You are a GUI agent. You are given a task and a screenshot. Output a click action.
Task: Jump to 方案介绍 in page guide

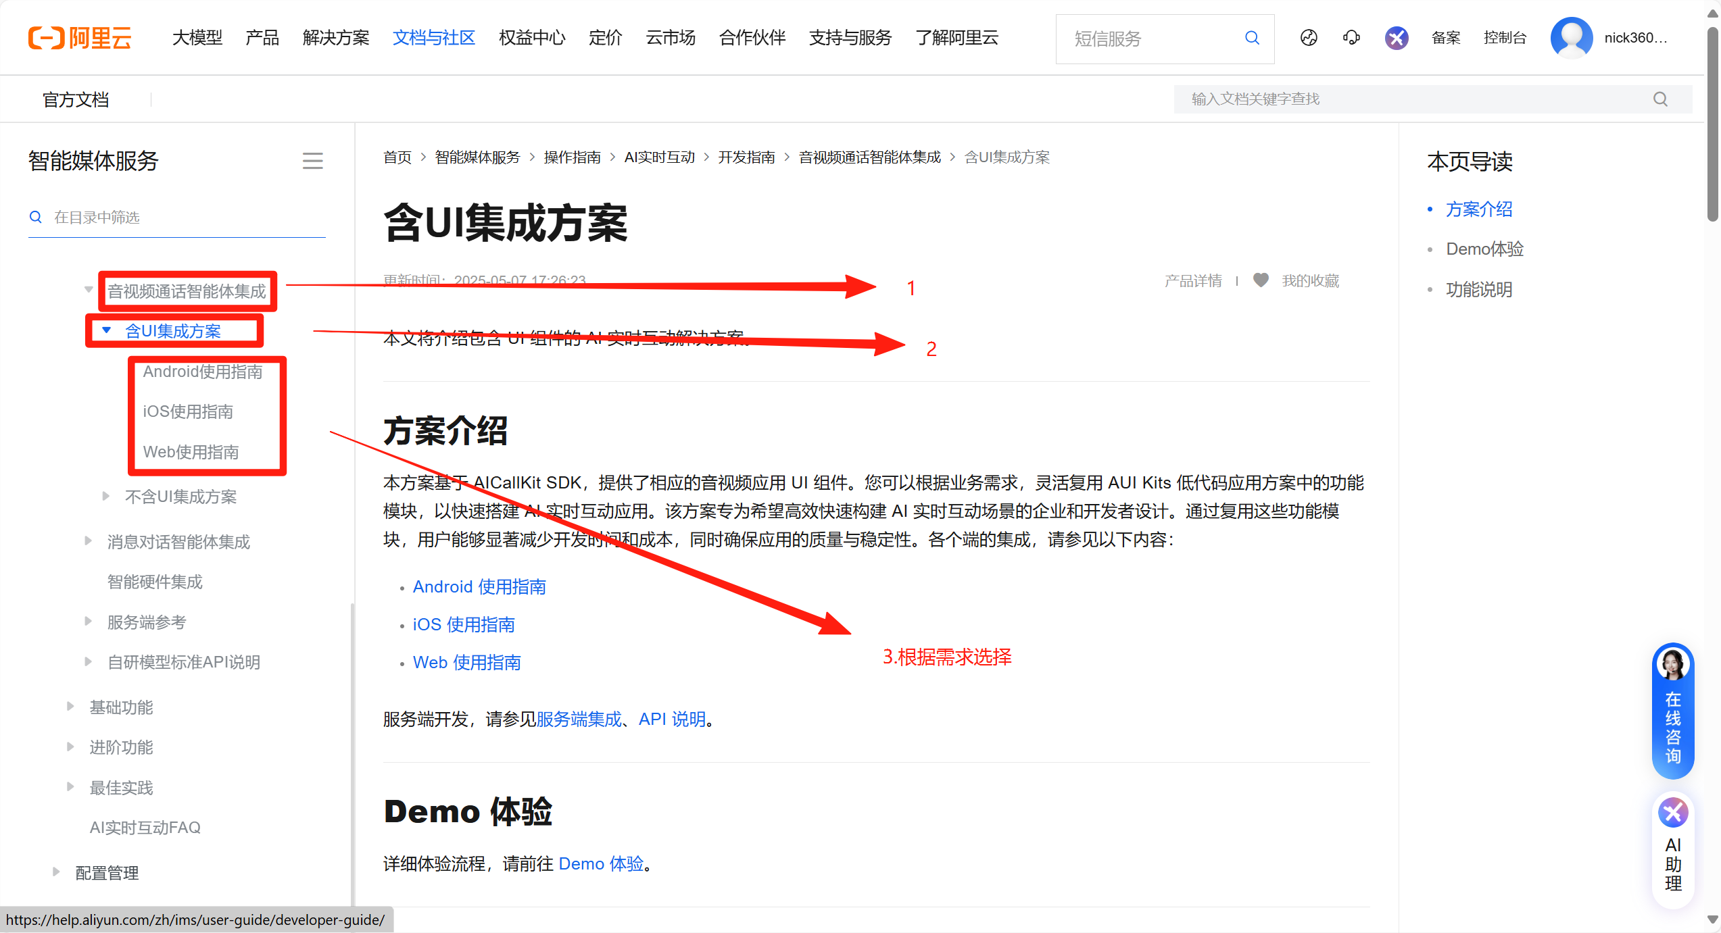pos(1479,209)
